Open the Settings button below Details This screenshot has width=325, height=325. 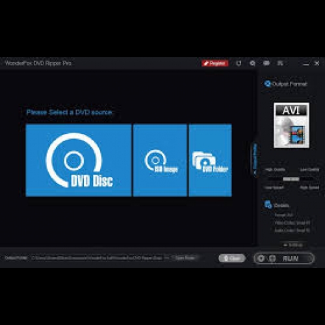click(292, 245)
